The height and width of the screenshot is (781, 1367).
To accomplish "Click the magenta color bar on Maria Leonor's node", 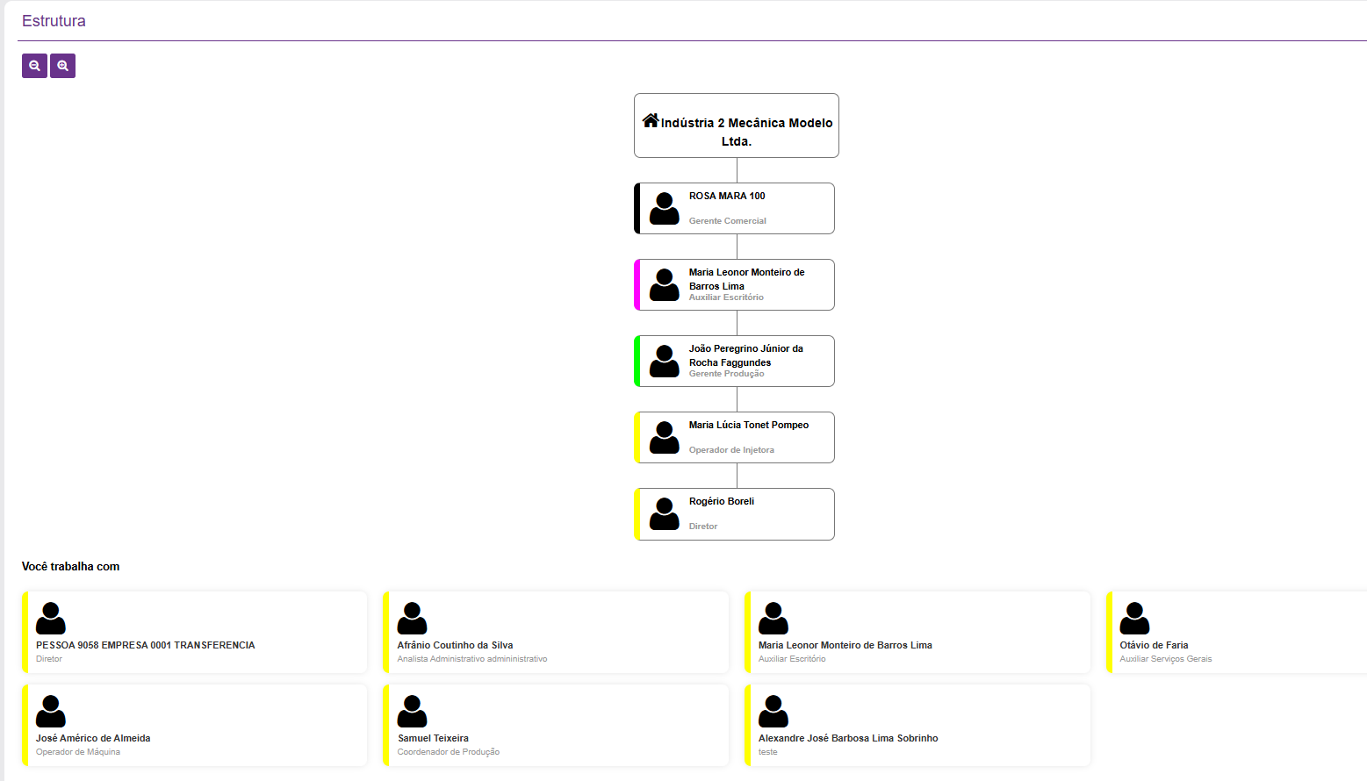I will click(x=637, y=285).
